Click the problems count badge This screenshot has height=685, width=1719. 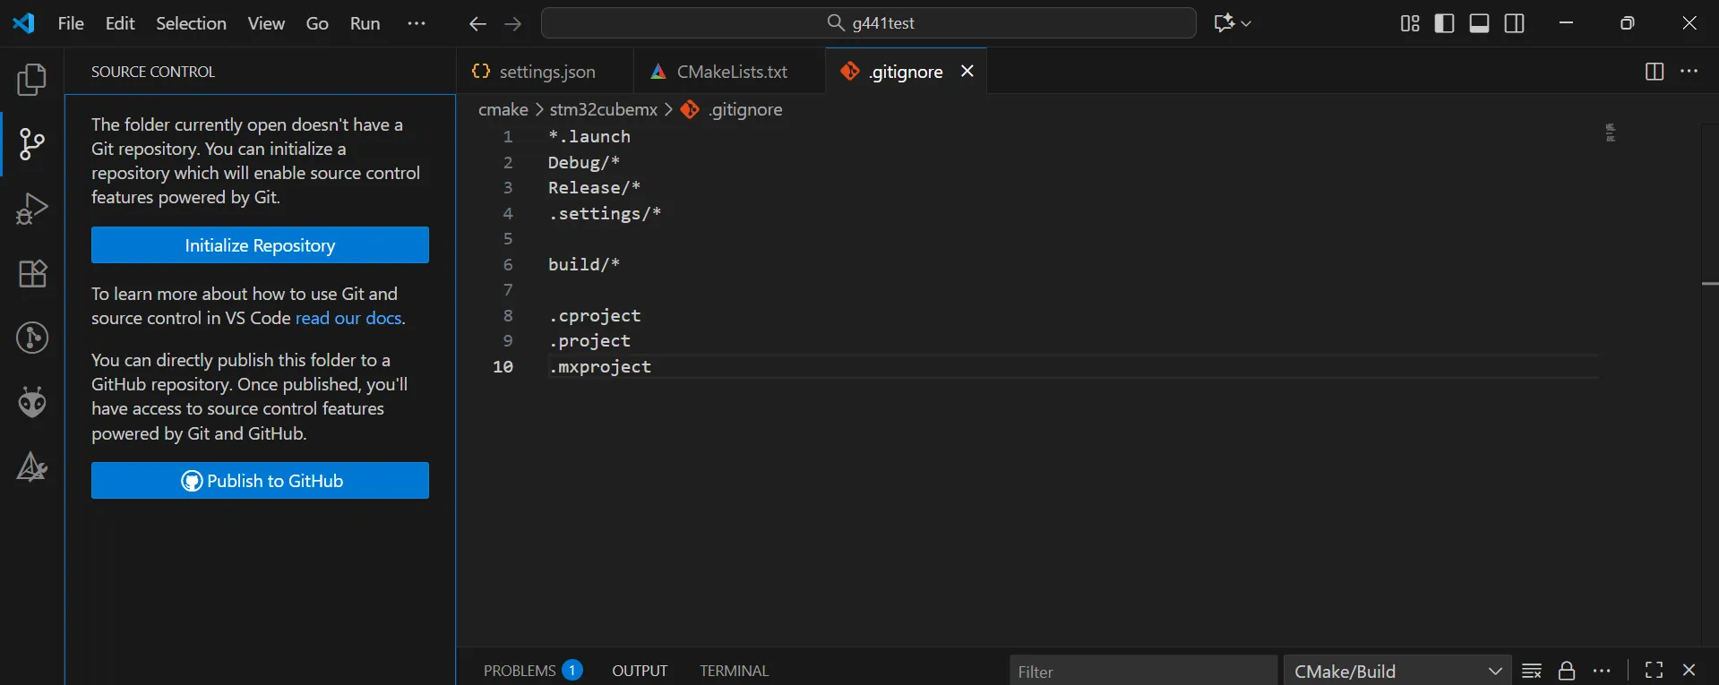(572, 670)
